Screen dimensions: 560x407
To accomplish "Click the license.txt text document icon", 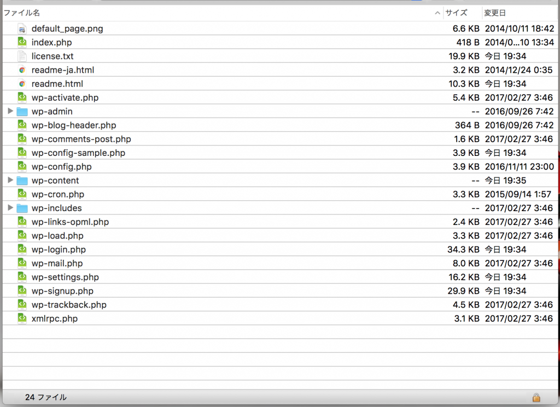I will (22, 56).
